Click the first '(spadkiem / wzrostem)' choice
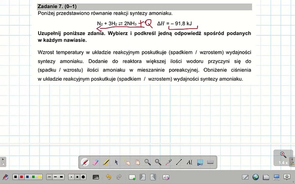Screen dimensions: 295x184 coord(196,52)
